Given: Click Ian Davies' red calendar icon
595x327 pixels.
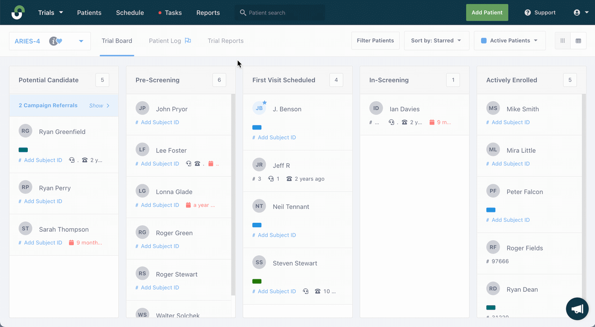Looking at the screenshot, I should (432, 122).
